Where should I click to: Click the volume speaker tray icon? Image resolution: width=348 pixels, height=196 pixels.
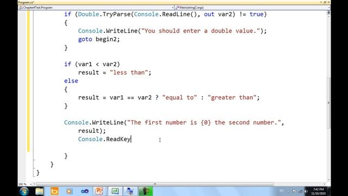[x=306, y=191]
